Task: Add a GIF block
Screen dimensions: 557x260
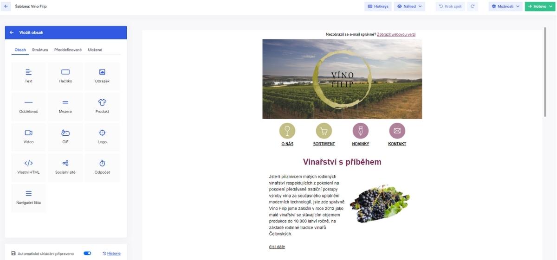Action: pos(65,137)
